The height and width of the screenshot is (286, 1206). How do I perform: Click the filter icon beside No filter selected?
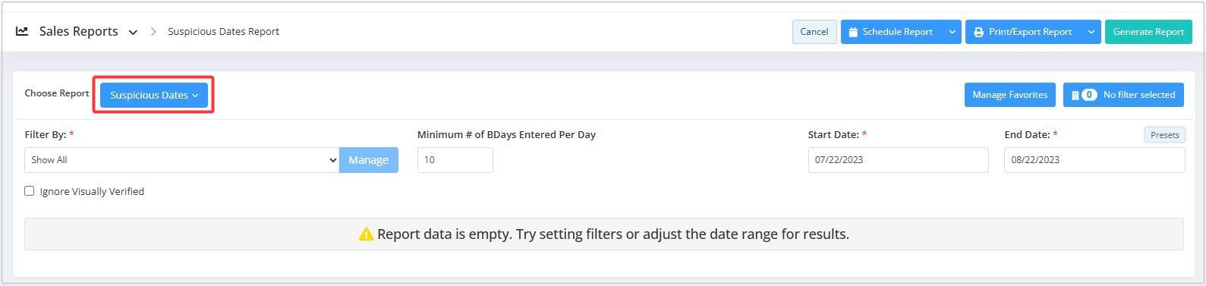point(1075,95)
